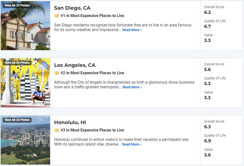
Task: Read more about Los Angeles
Action: tap(132, 87)
